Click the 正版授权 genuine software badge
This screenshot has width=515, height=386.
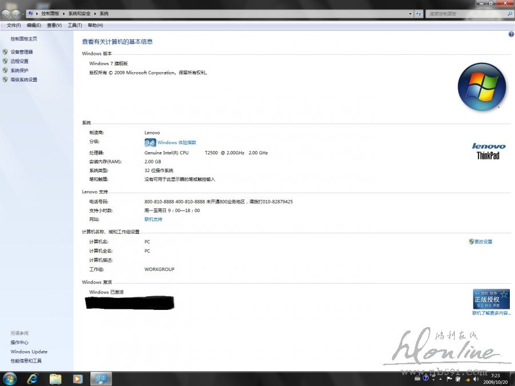coord(491,299)
